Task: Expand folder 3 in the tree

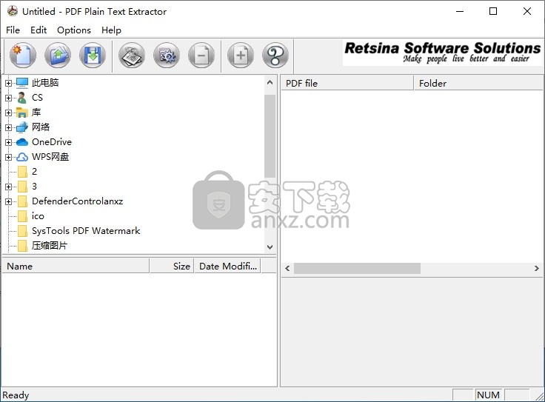Action: point(8,187)
